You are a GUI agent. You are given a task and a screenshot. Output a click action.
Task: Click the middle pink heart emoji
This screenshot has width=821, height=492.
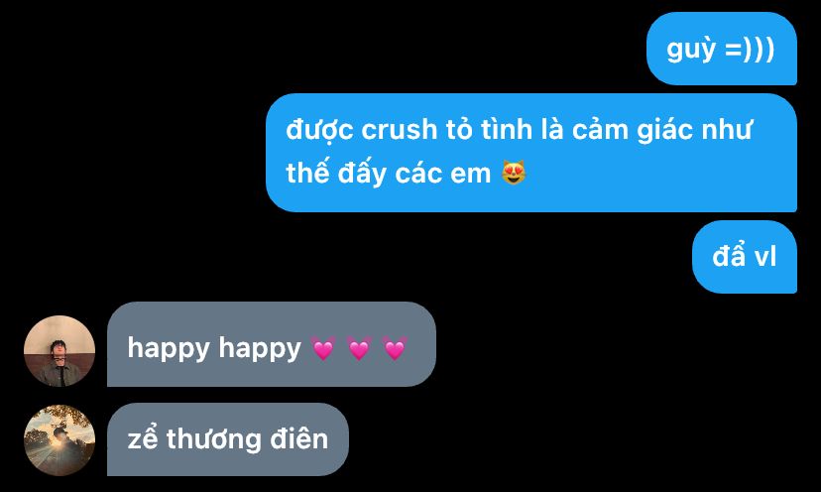click(359, 348)
